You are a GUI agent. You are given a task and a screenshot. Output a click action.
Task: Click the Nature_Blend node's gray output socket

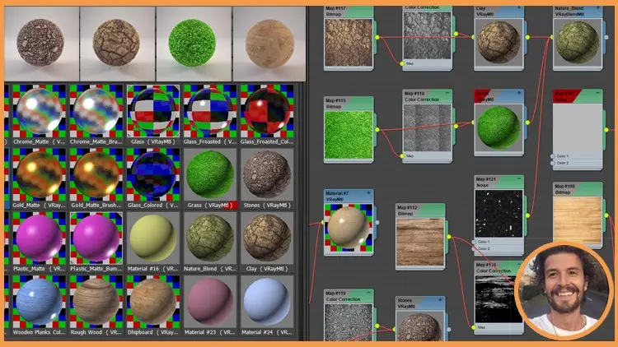(x=606, y=37)
